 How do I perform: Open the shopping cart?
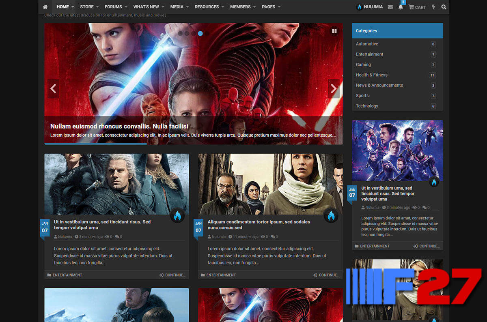417,7
